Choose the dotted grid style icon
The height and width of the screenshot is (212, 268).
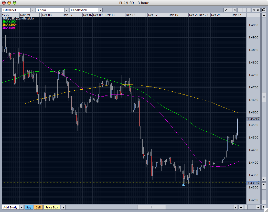[x=240, y=10]
